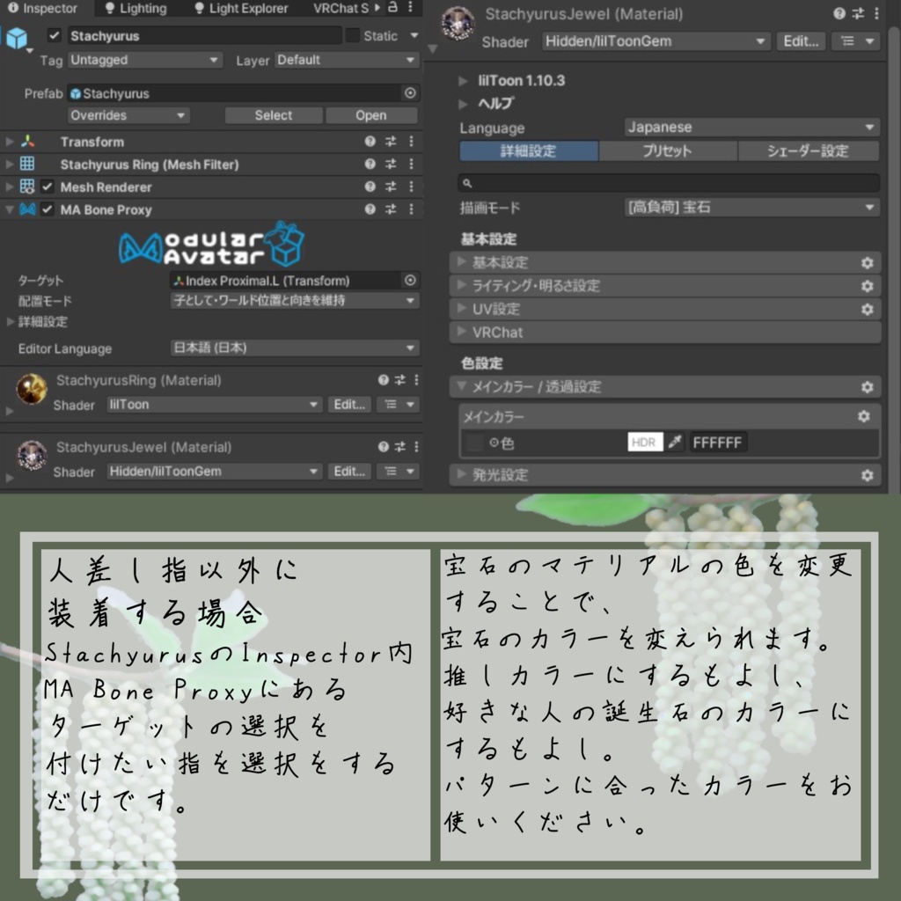Open help for Mesh Renderer component

370,187
